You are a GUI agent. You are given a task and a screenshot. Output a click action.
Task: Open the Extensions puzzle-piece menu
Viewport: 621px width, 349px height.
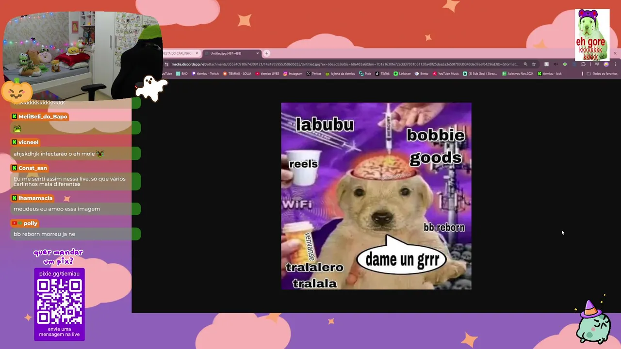coord(583,64)
